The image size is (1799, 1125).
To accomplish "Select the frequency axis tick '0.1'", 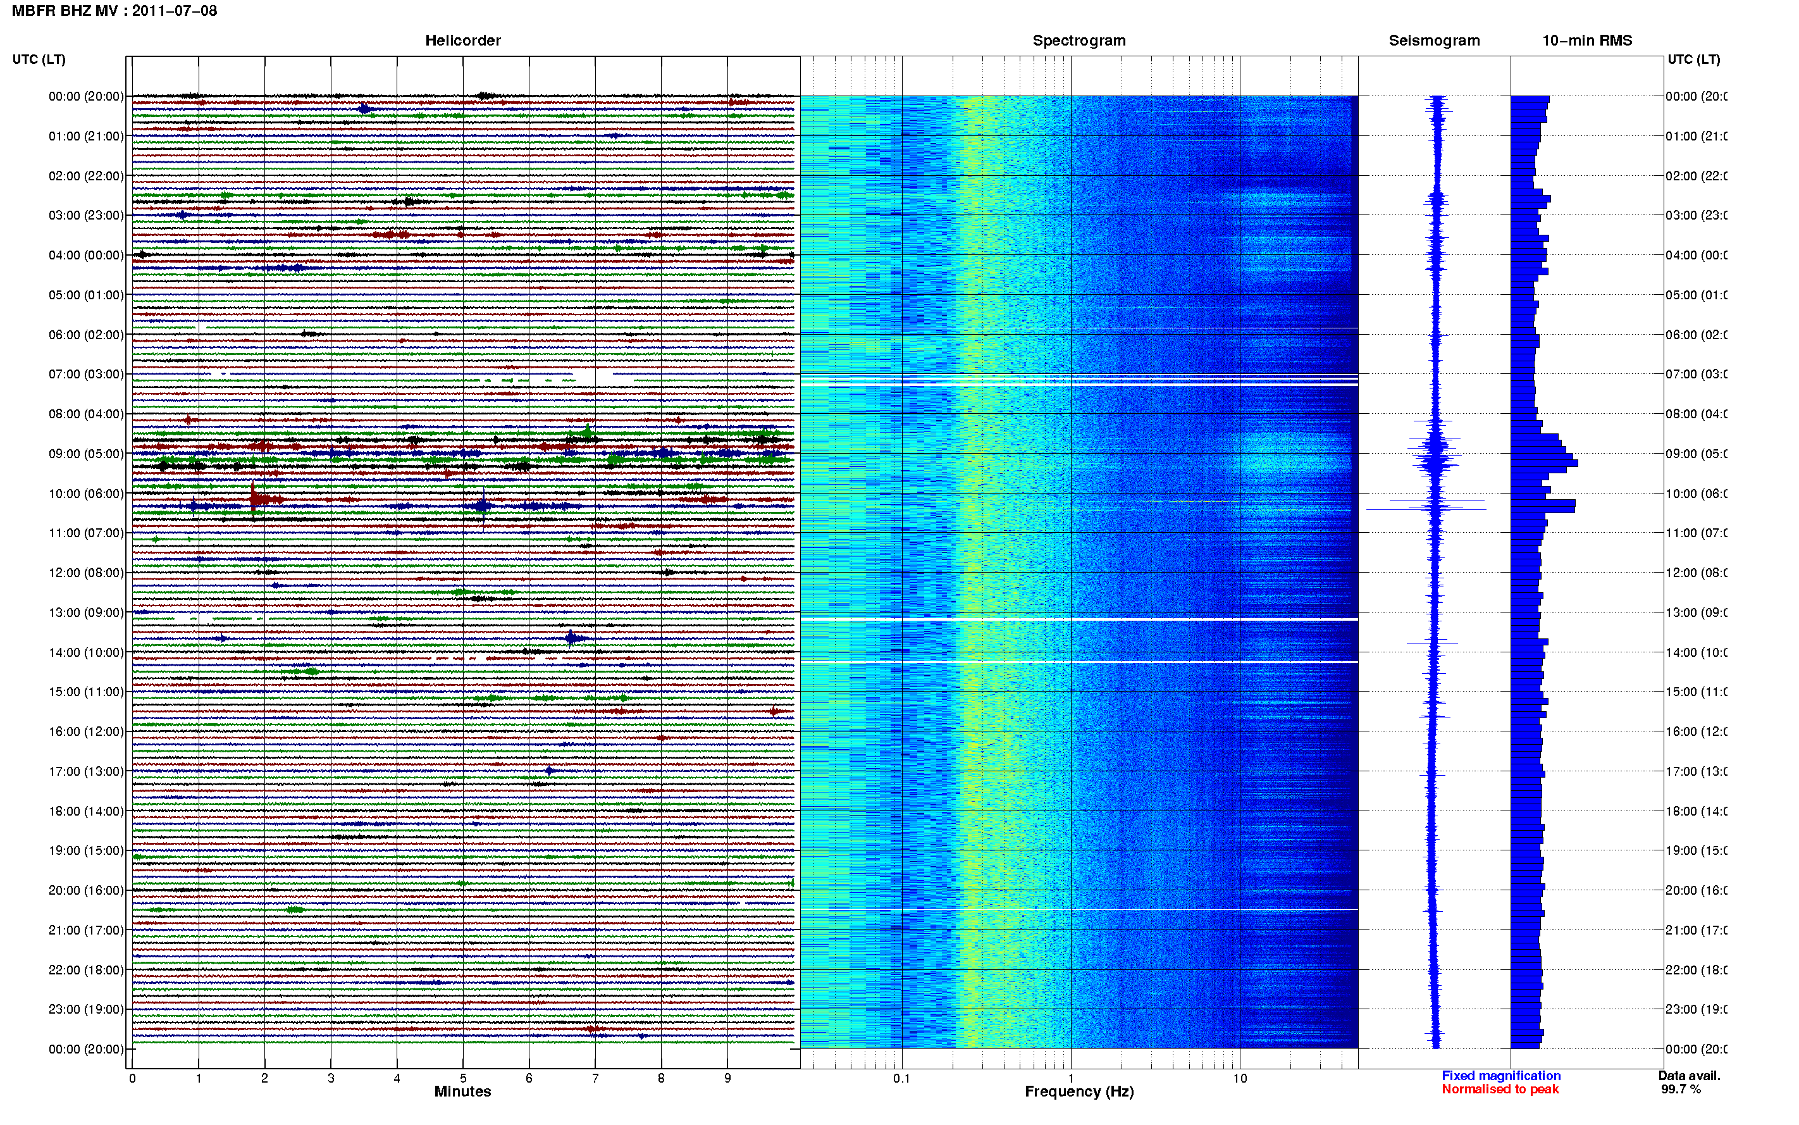I will pos(901,1078).
